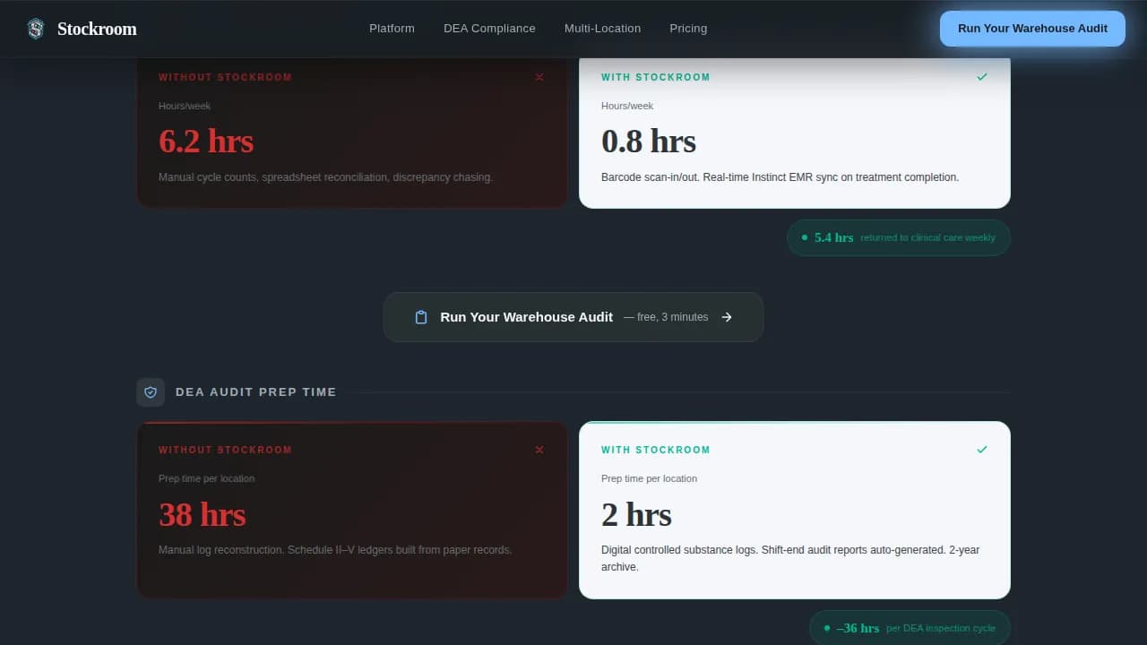Screen dimensions: 1147x645
Task: Click green check icon on 2 hrs card
Action: point(982,450)
